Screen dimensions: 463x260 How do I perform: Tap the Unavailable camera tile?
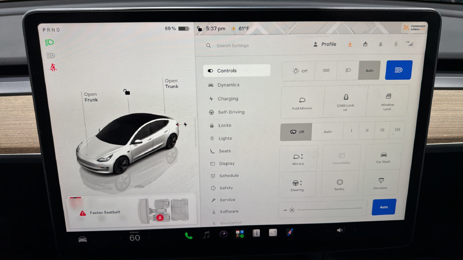tap(341, 158)
